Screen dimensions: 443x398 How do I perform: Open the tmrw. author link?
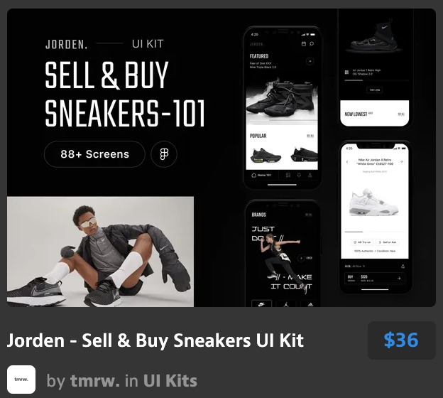pos(95,380)
